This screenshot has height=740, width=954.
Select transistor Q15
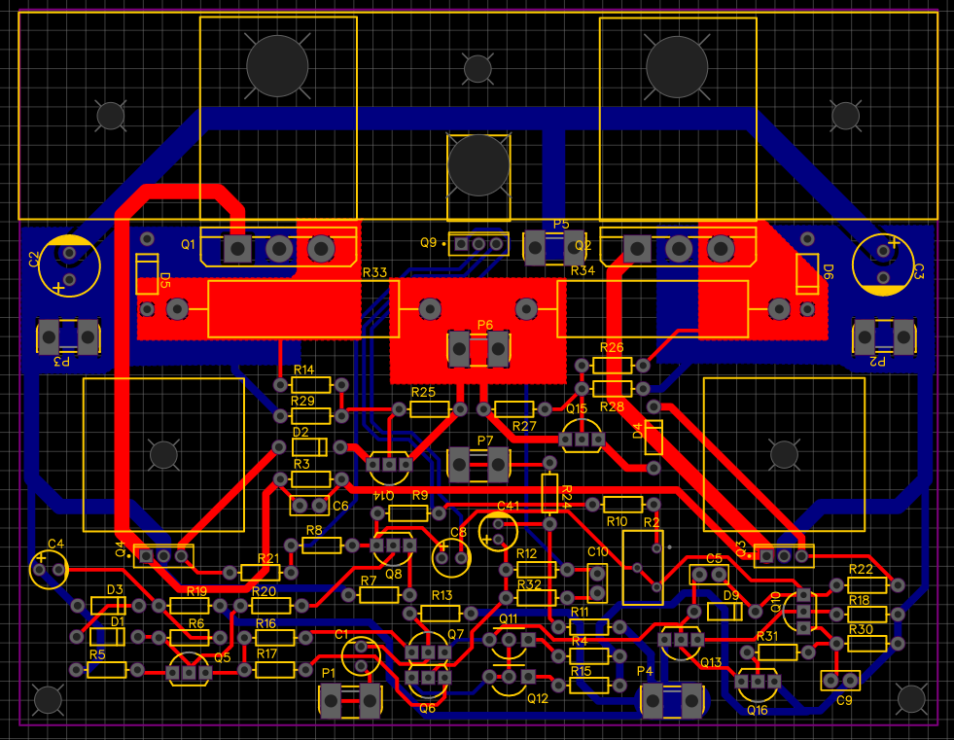point(582,435)
